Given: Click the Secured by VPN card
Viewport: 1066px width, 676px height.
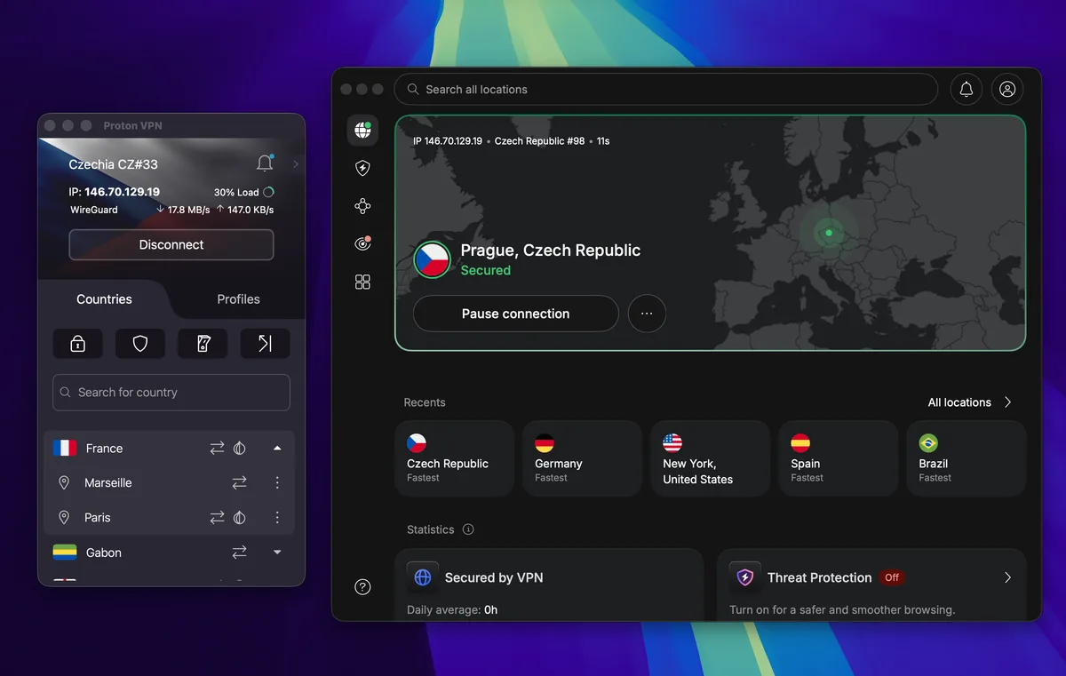Looking at the screenshot, I should [549, 585].
